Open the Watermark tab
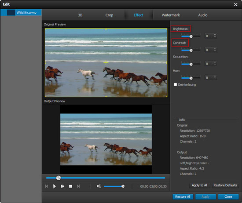 [171, 15]
